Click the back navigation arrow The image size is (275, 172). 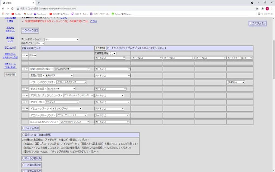click(x=3, y=8)
